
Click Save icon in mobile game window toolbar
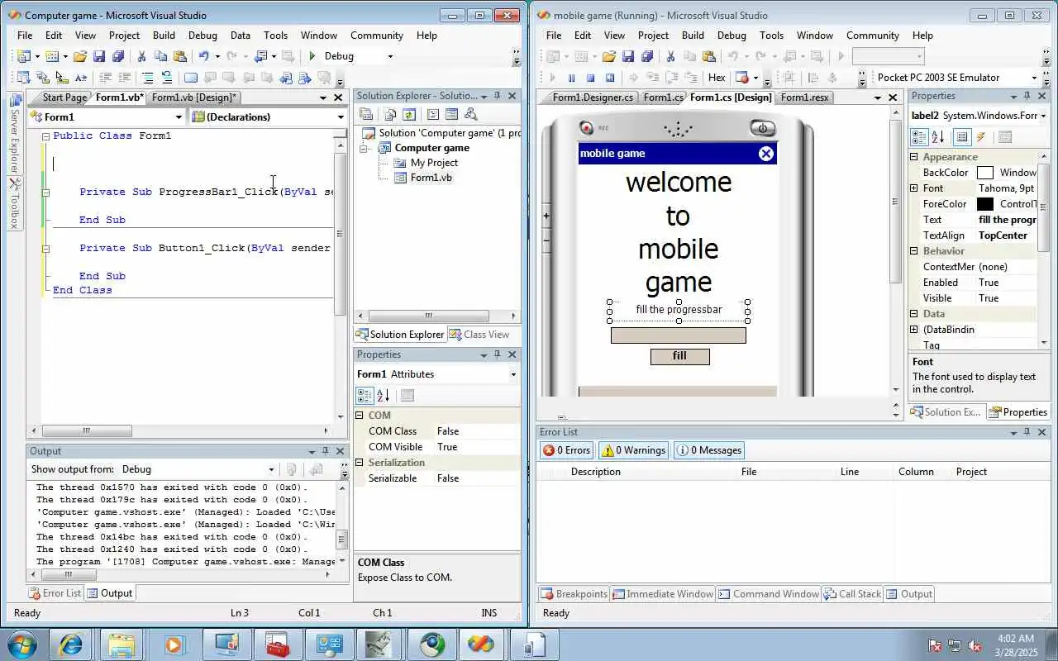pyautogui.click(x=628, y=56)
